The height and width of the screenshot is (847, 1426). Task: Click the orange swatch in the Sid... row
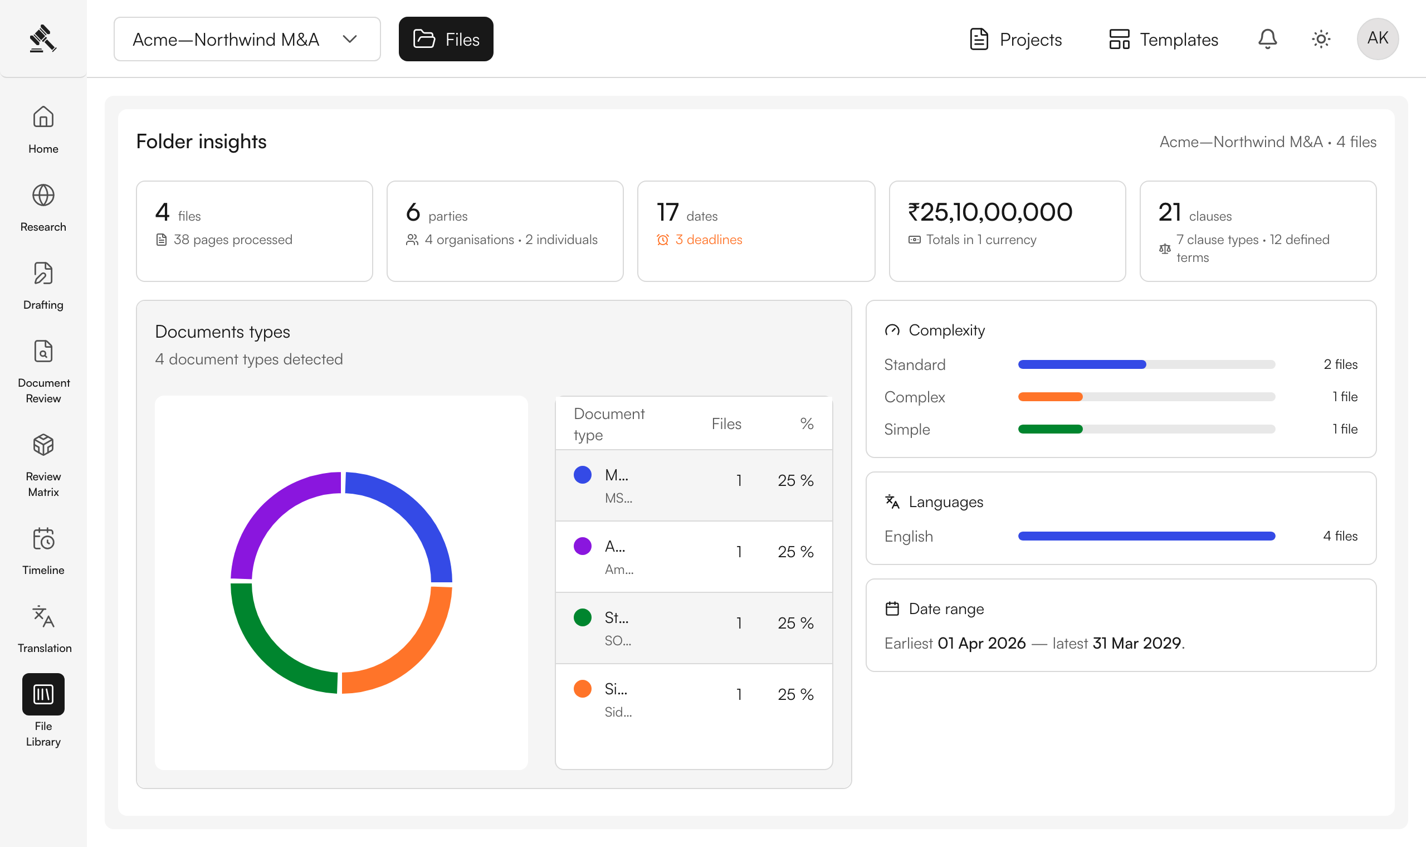tap(583, 689)
